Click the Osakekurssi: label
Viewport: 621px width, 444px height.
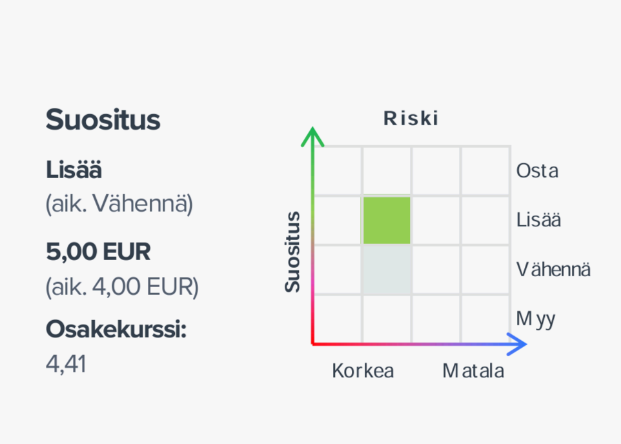tap(116, 330)
